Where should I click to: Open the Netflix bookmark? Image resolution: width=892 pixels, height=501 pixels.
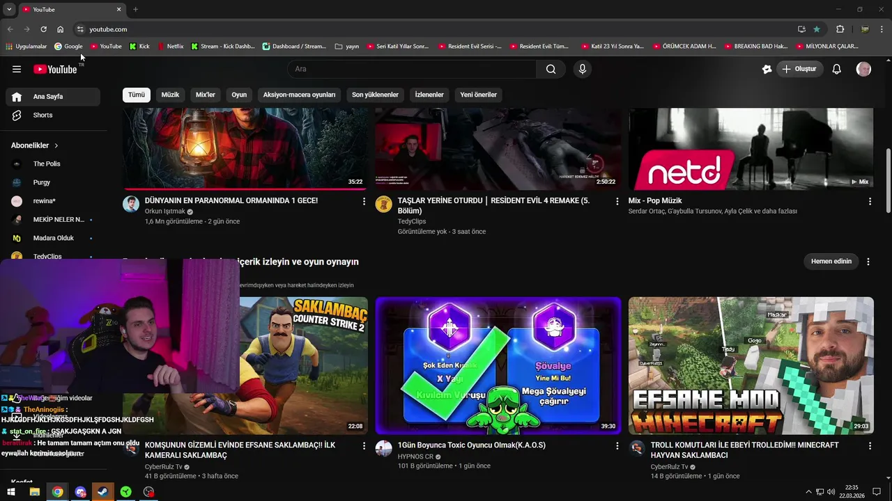pyautogui.click(x=170, y=47)
